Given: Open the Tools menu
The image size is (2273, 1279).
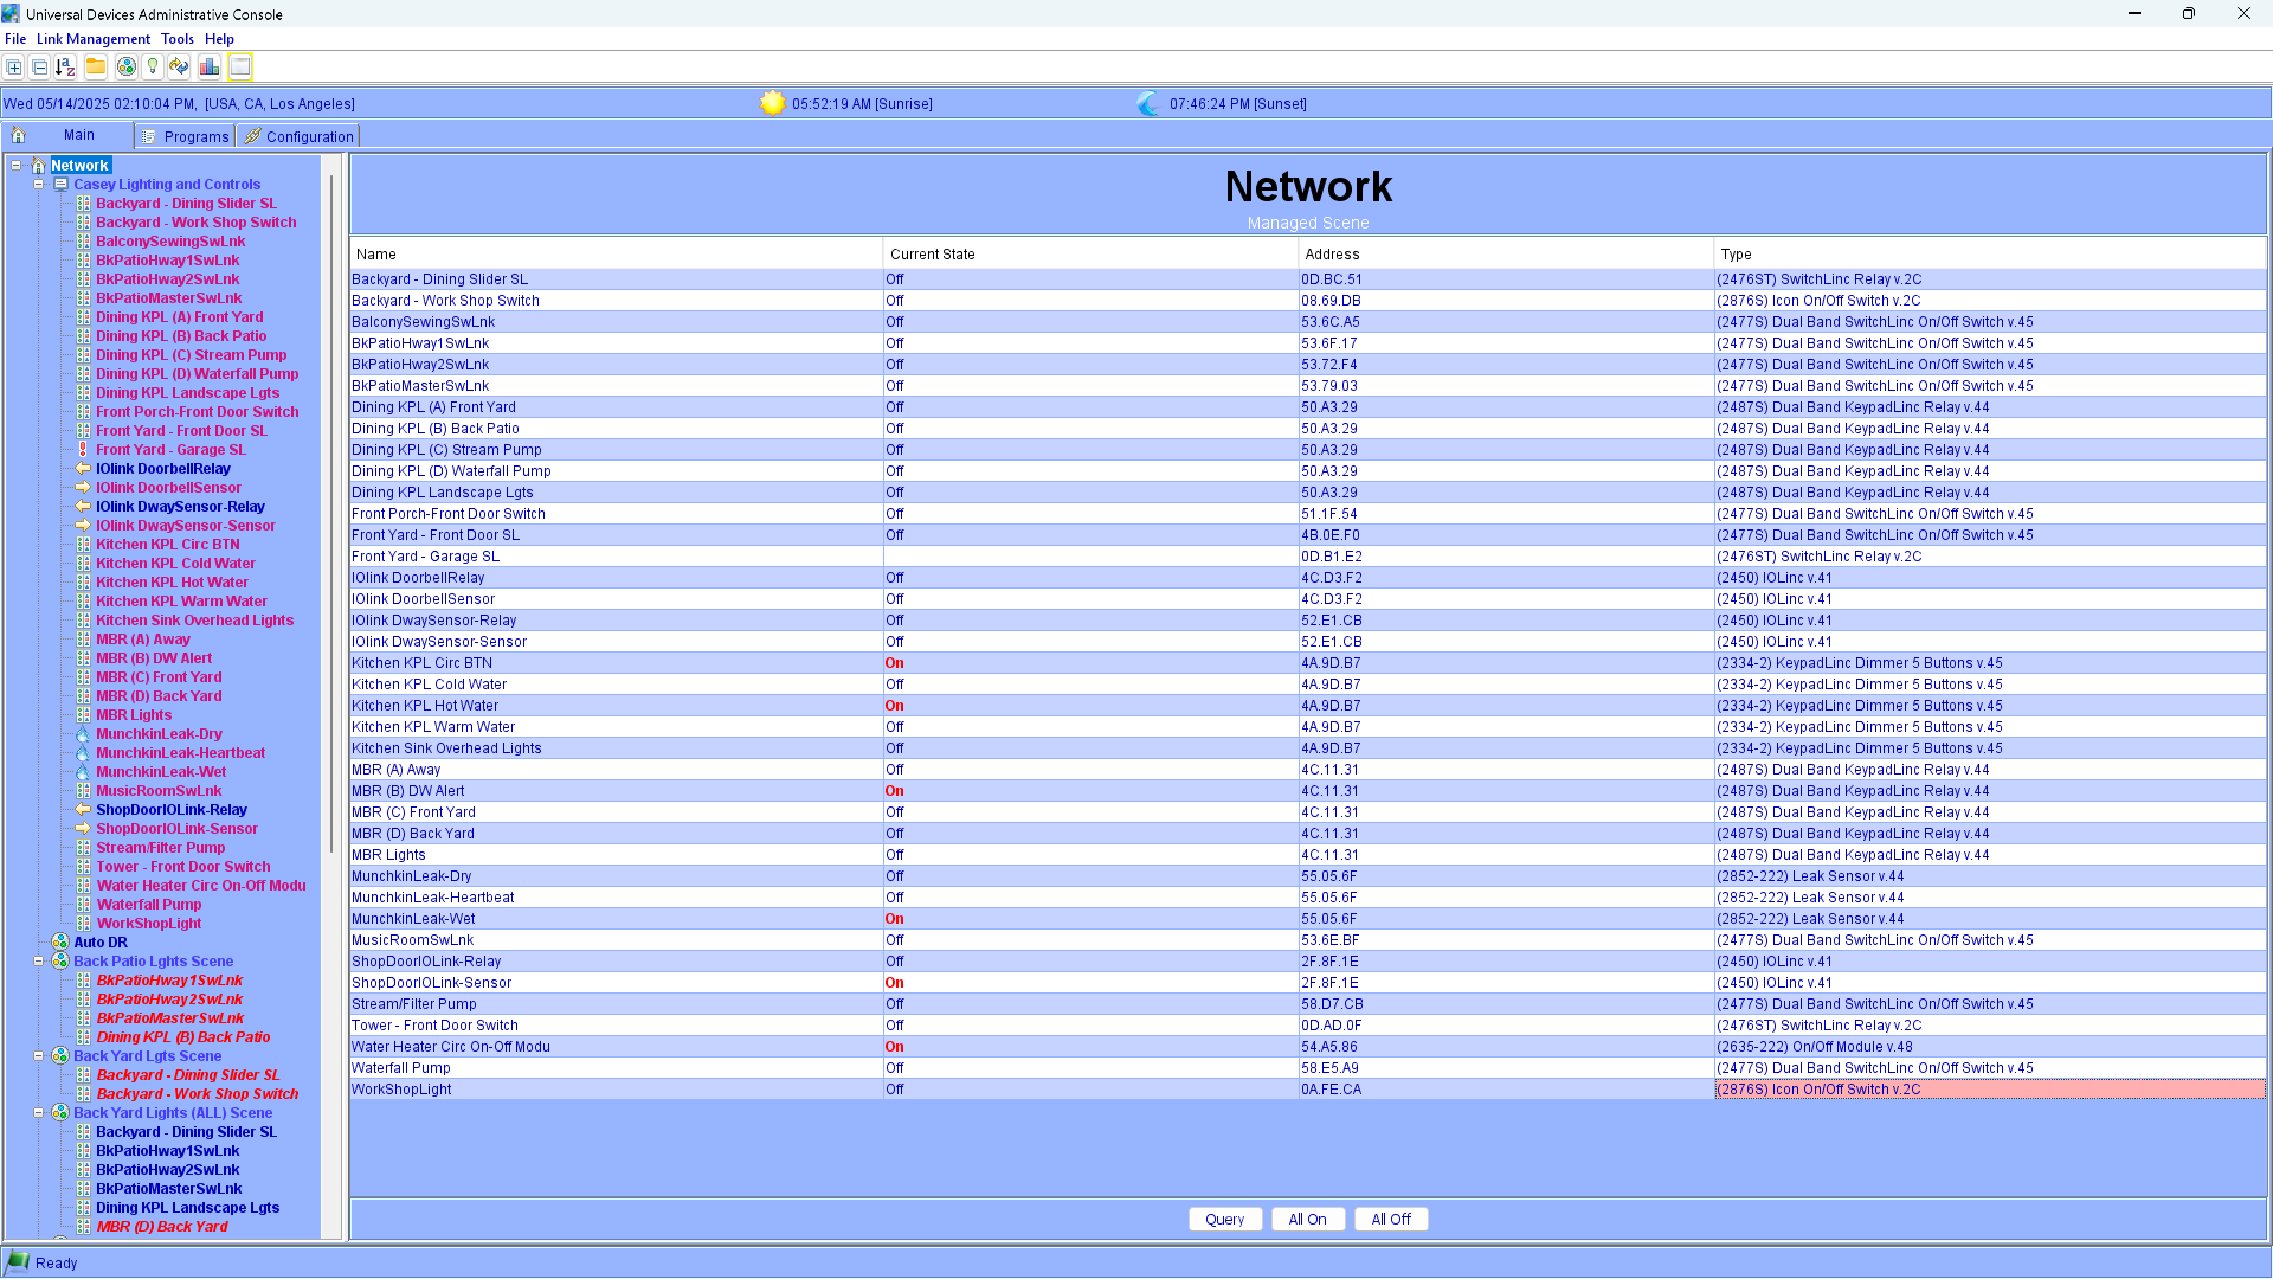Looking at the screenshot, I should click(x=176, y=39).
